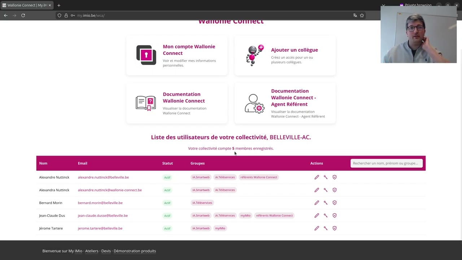462x260 pixels.
Task: Click the browser address bar URL
Action: (x=91, y=16)
